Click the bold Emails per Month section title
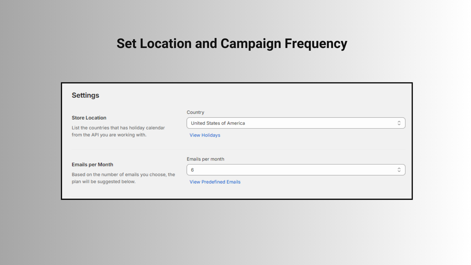The image size is (471, 265). coord(92,165)
